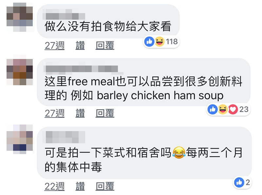Viewport: 262px width, 195px height.
Task: Click the like icon beside the 23 count
Action: point(213,109)
